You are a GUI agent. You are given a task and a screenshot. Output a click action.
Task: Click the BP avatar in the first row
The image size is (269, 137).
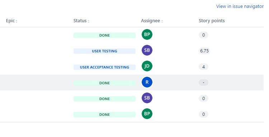147,34
